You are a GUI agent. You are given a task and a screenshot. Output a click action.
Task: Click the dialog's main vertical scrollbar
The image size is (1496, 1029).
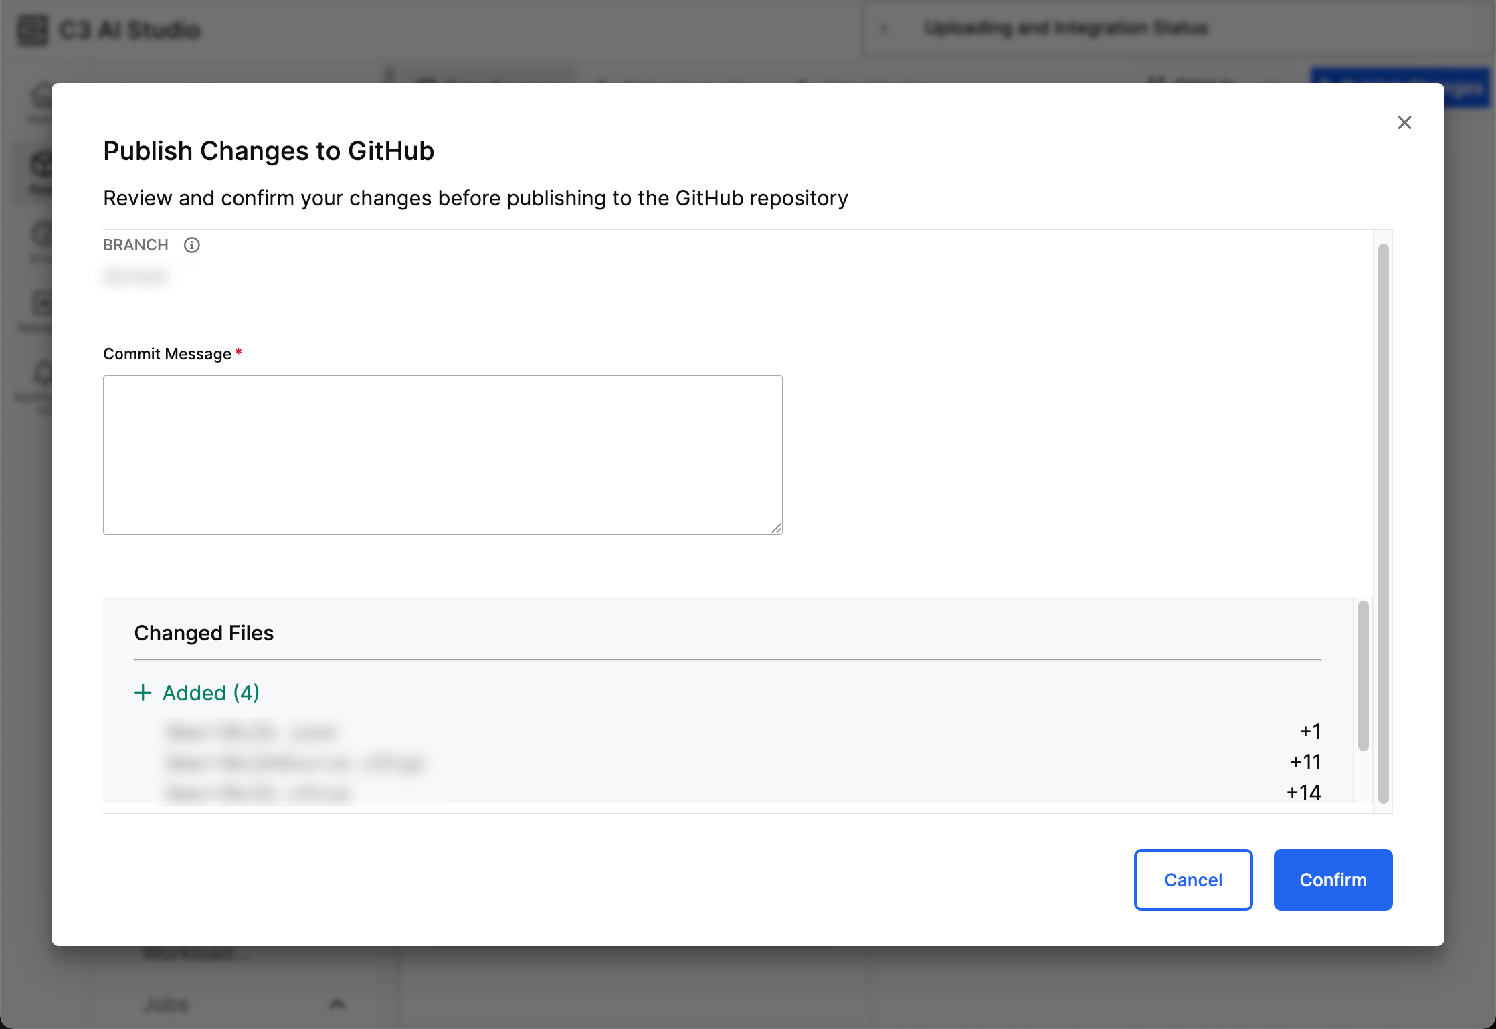(1384, 522)
